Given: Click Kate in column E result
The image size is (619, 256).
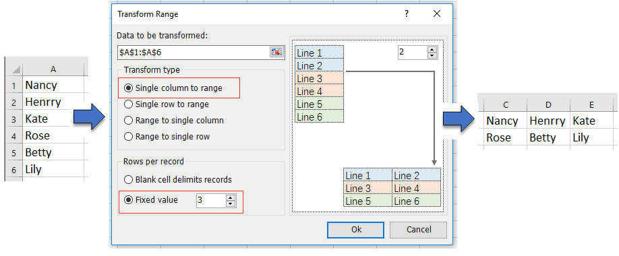Looking at the screenshot, I should point(591,121).
